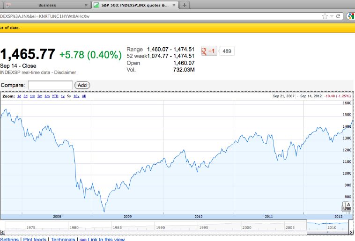Click the chain link icon
Screen dimensions: 355x241
coord(83,240)
